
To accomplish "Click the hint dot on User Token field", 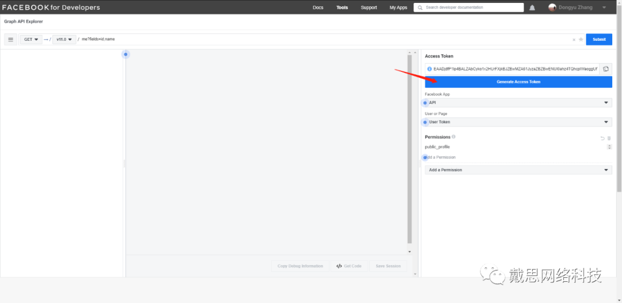I will (425, 122).
